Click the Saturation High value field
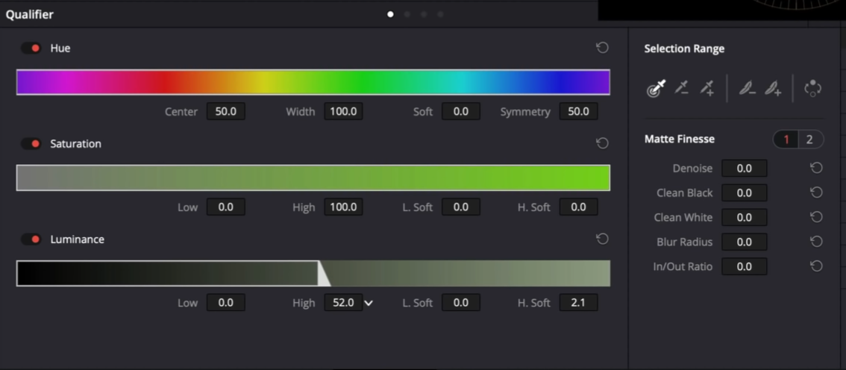 pos(343,207)
